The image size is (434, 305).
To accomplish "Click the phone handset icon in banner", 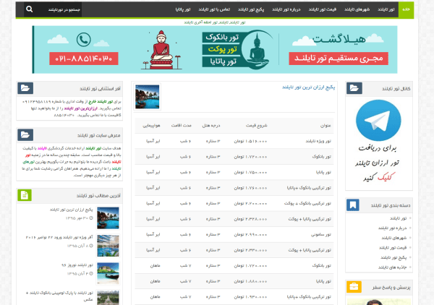I will coord(84,40).
